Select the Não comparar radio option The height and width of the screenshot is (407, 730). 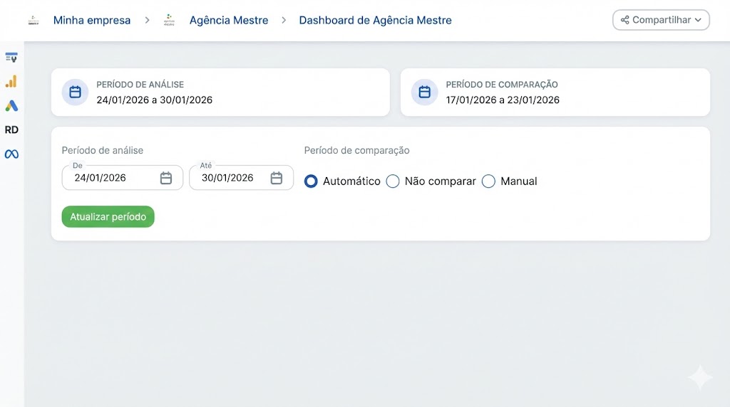click(393, 181)
